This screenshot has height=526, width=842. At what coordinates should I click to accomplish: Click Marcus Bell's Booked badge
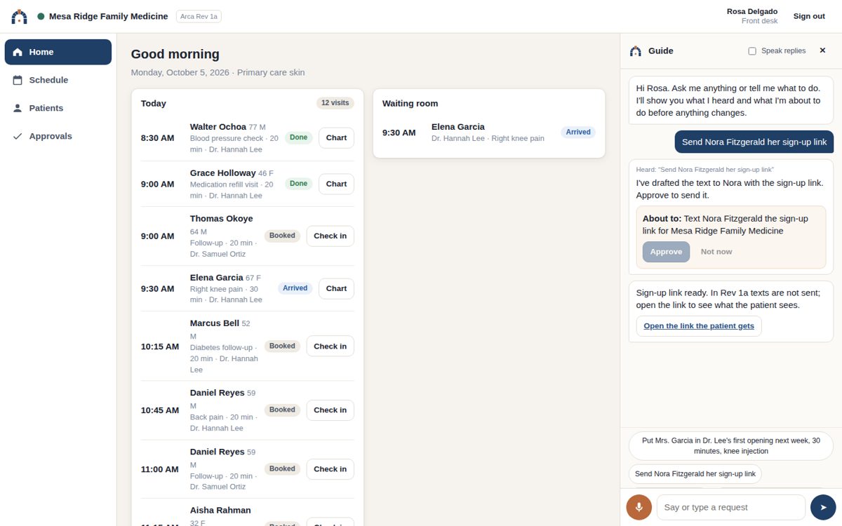point(282,346)
